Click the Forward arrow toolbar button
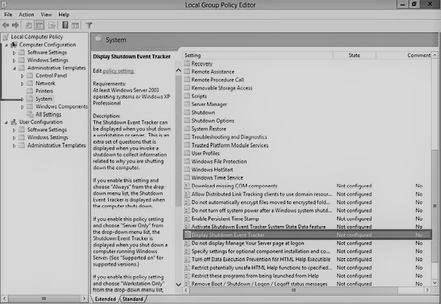 16,25
